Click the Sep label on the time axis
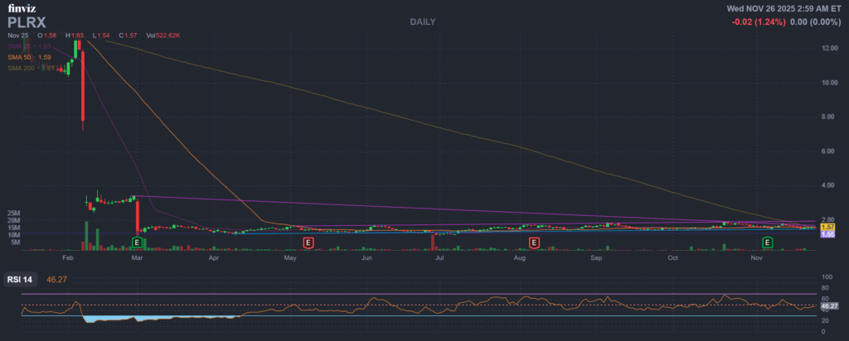This screenshot has width=849, height=341. pos(596,258)
